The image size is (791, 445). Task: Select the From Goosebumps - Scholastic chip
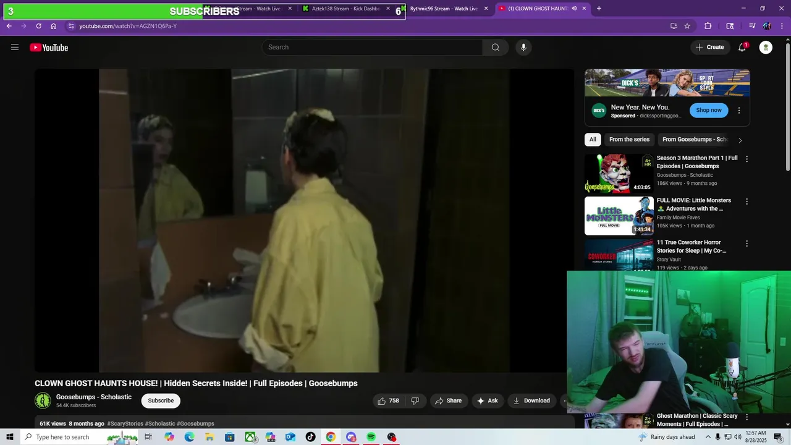point(695,140)
